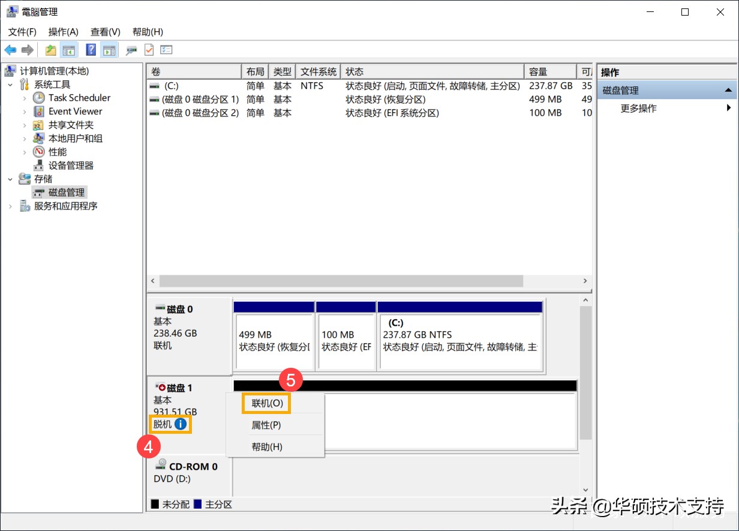
Task: Select the checkmark document toolbar icon
Action: [x=148, y=50]
